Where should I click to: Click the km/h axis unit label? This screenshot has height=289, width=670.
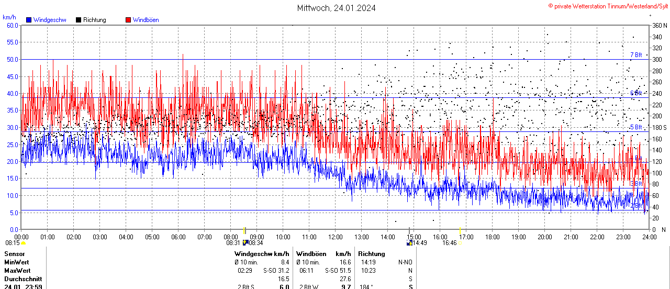coord(9,17)
